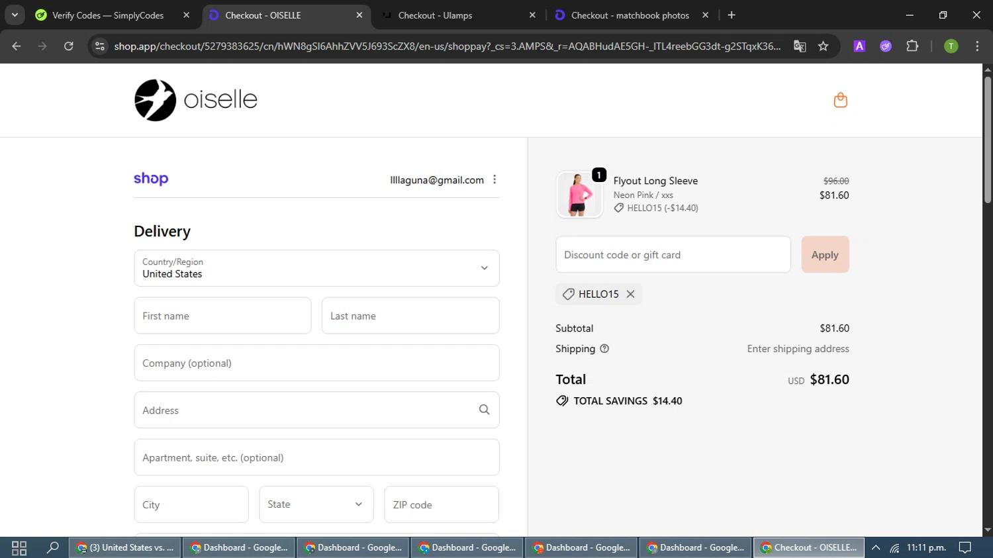Open account options three-dot menu beside email

495,179
